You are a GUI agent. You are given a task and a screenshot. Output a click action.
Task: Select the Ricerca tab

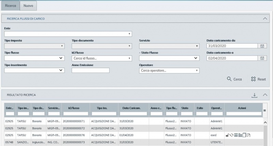pos(11,6)
